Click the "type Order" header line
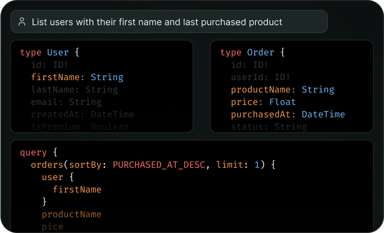The image size is (384, 233). tap(252, 52)
